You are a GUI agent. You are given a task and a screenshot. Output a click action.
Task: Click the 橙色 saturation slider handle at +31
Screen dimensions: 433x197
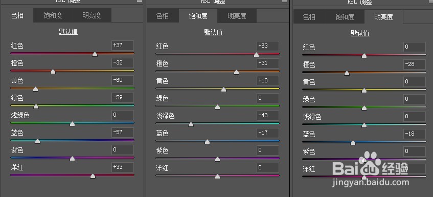(236, 72)
